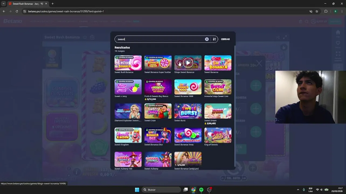Open the Sweet Alchemy game thumbnail
Screen dimensions: 346x194
(158, 159)
